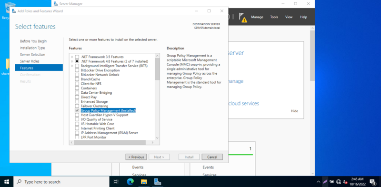Open the Manage menu in Server Manager

coord(257,17)
